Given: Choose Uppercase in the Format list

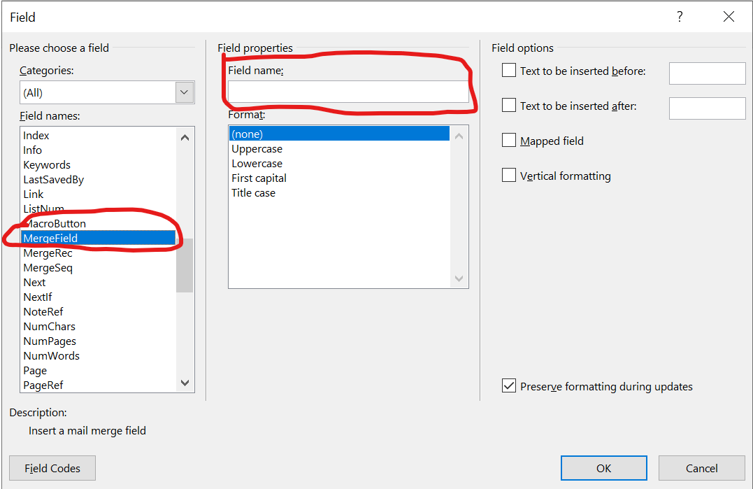Looking at the screenshot, I should (257, 149).
